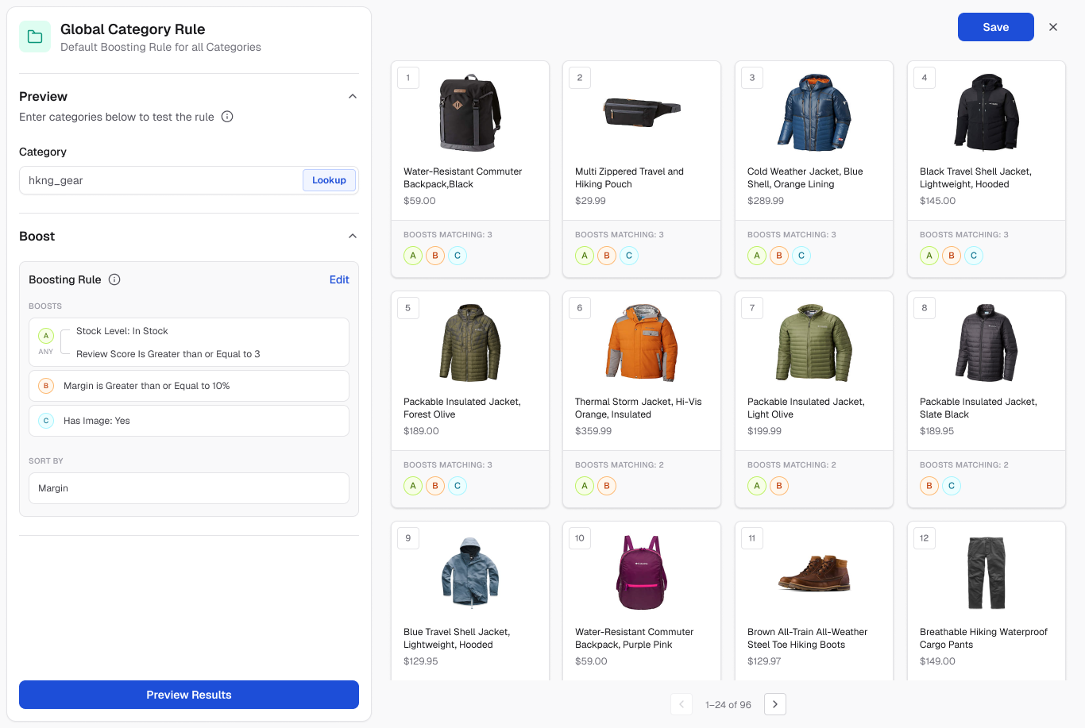1085x728 pixels.
Task: Collapse the Boost section
Action: (x=353, y=236)
